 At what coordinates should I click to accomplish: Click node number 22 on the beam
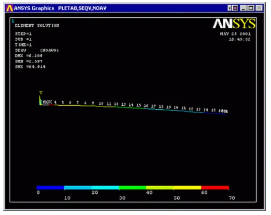(x=191, y=109)
